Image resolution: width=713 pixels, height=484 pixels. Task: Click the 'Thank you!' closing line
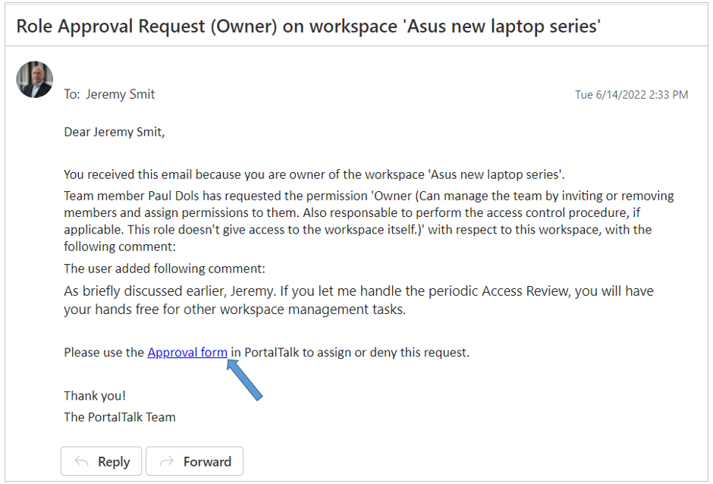[95, 396]
